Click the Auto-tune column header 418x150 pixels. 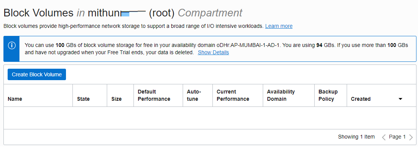tap(194, 95)
